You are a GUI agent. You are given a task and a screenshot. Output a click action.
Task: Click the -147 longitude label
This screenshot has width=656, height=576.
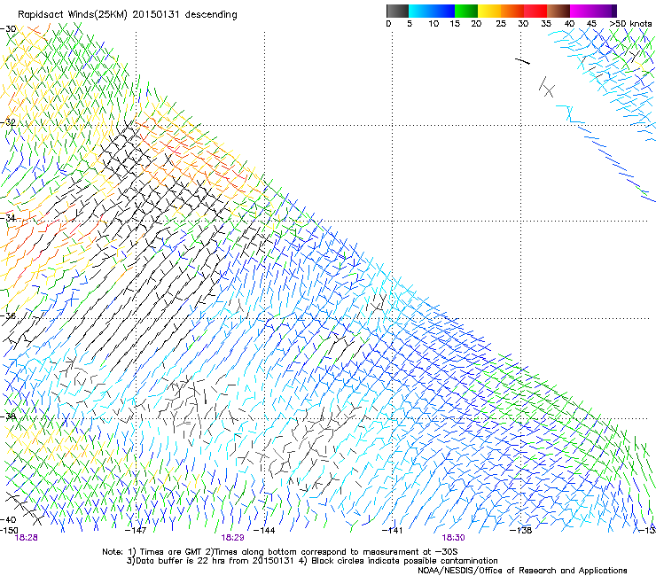pos(136,530)
